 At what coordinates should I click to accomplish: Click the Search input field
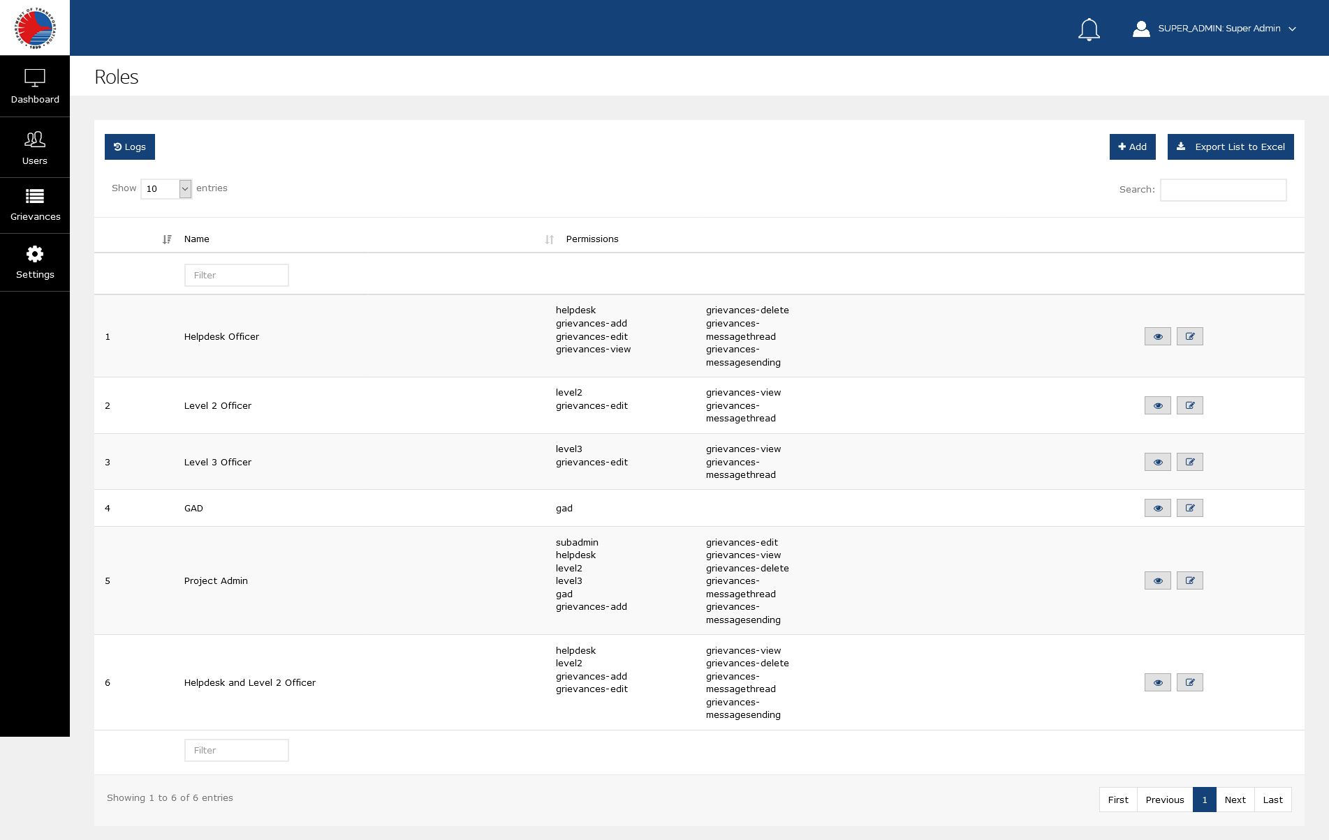click(1223, 190)
